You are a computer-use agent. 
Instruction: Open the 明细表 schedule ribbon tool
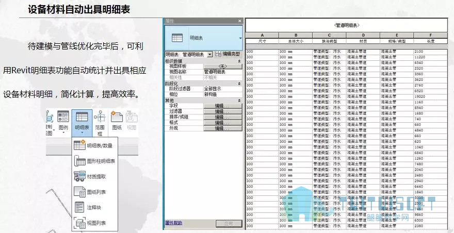pyautogui.click(x=82, y=123)
